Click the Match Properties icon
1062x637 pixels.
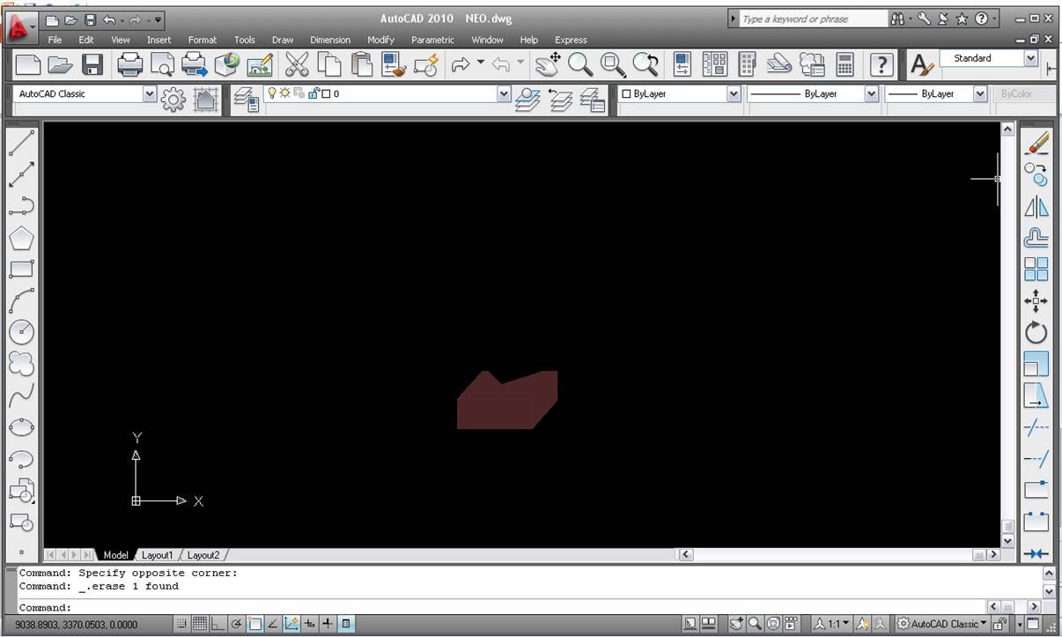coord(394,64)
